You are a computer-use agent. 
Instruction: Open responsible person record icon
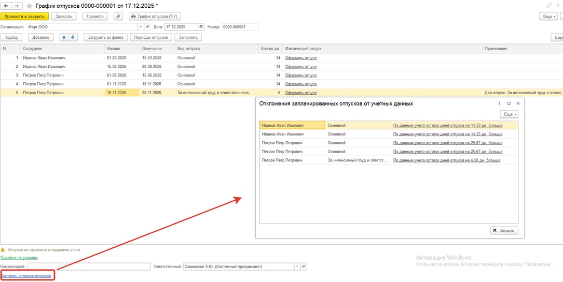point(304,266)
